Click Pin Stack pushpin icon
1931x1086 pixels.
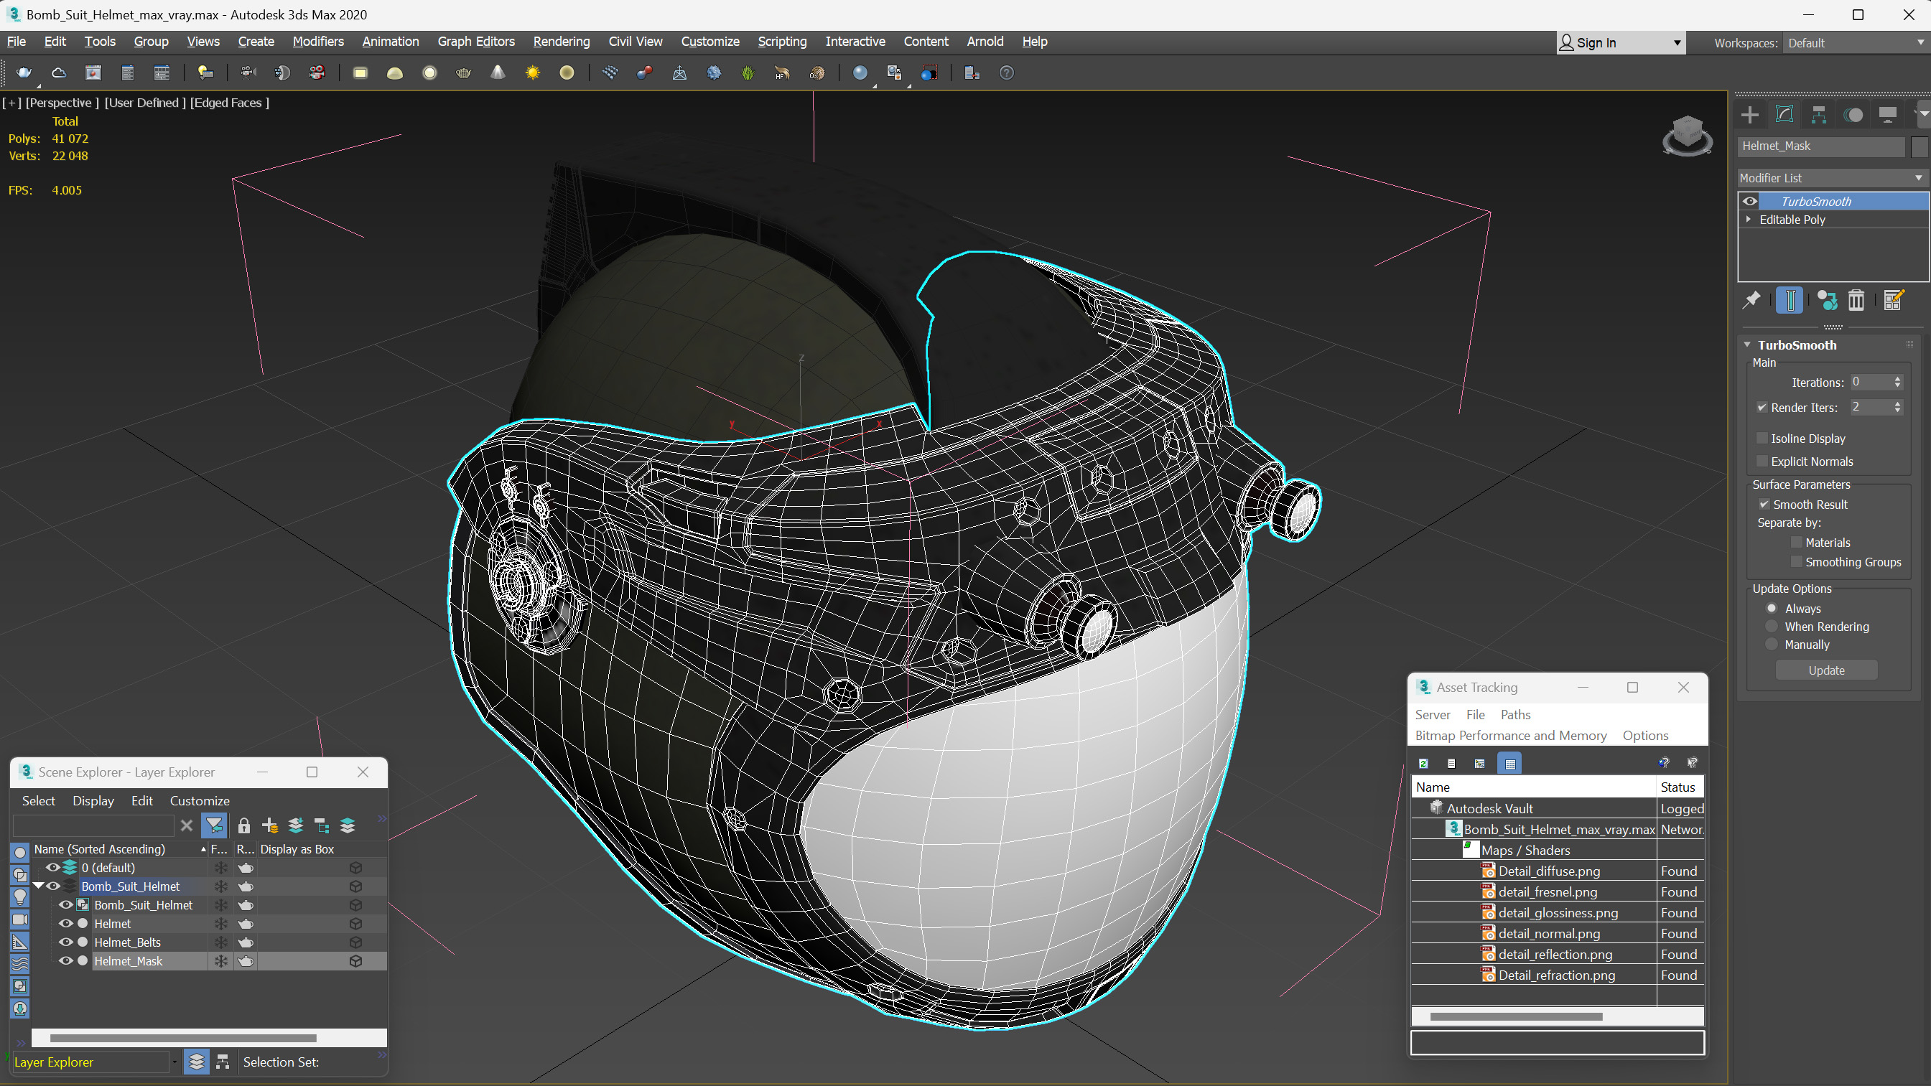[x=1752, y=301]
